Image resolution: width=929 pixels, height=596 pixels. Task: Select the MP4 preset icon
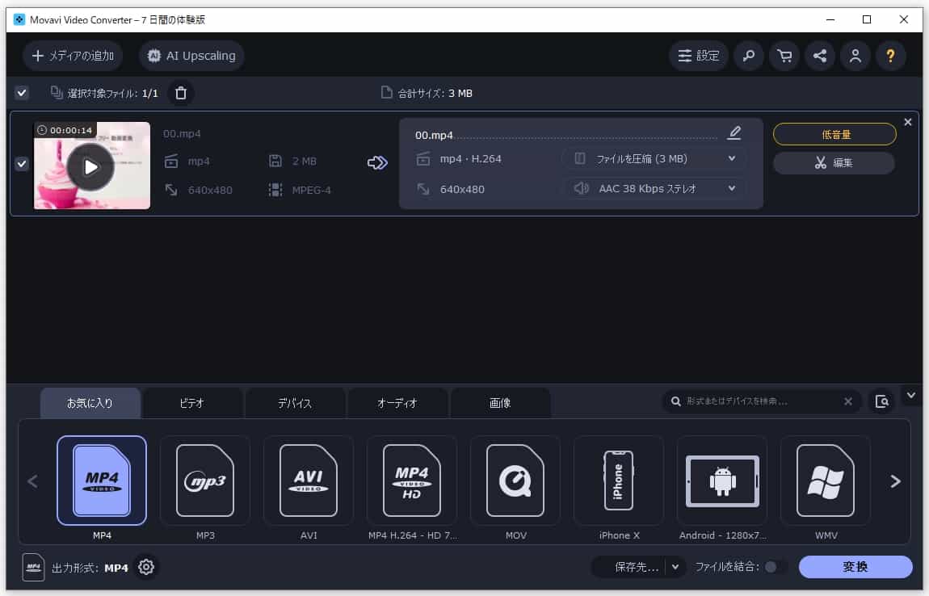pyautogui.click(x=101, y=480)
